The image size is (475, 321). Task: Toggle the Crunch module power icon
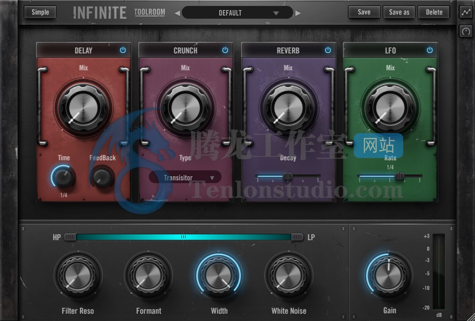tap(225, 50)
